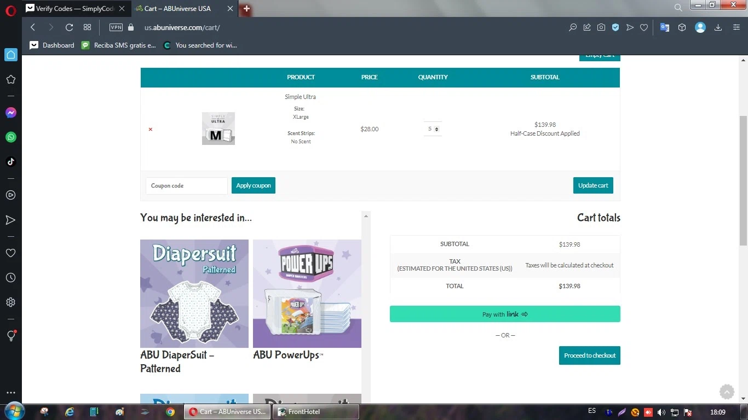Open Settings gear in sidebar
Viewport: 748px width, 420px height.
[x=10, y=302]
